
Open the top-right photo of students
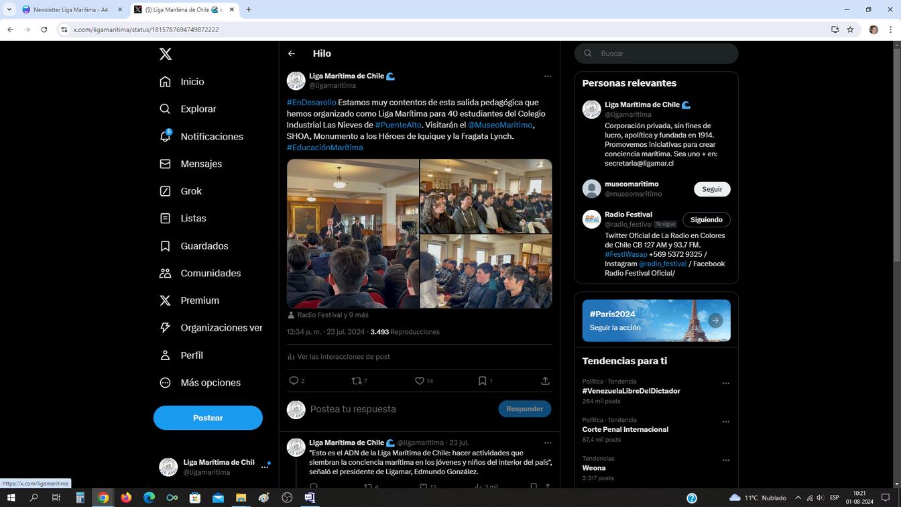click(486, 196)
